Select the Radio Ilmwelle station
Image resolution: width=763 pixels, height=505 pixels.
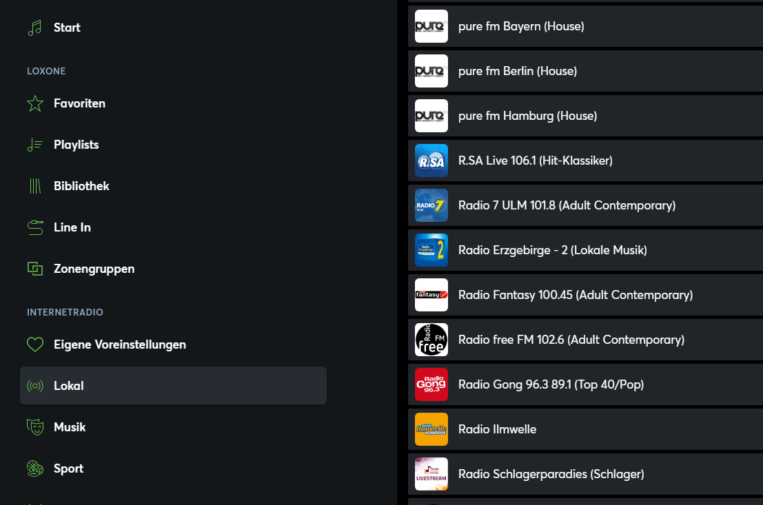pyautogui.click(x=585, y=429)
